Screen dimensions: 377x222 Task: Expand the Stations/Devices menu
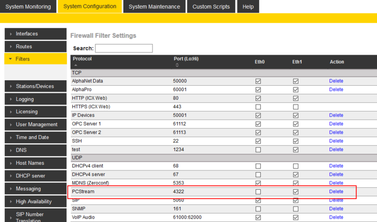35,86
